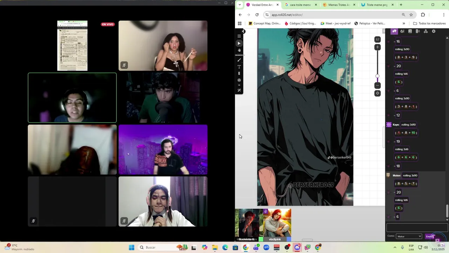The height and width of the screenshot is (253, 449).
Task: Switch to the 'Memes Tristes' browser tab
Action: (339, 5)
